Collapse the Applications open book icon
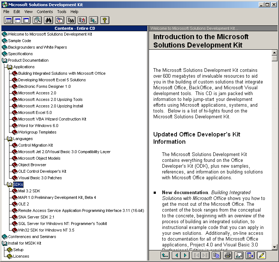The height and width of the screenshot is (262, 279). [10, 67]
